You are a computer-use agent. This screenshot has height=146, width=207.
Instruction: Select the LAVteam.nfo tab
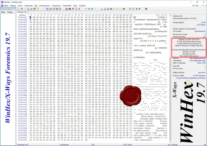tap(22, 12)
